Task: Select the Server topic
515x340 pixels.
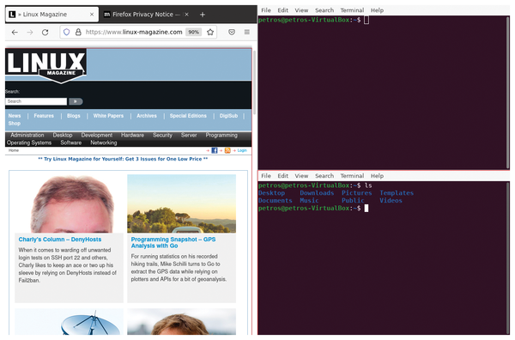Action: click(x=189, y=136)
